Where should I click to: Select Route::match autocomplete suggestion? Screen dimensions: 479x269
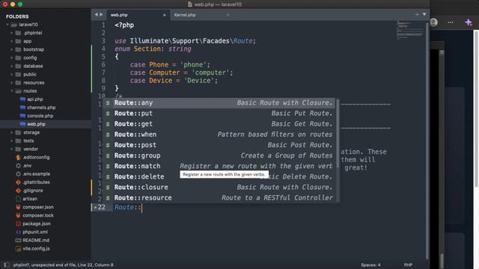[x=219, y=166]
